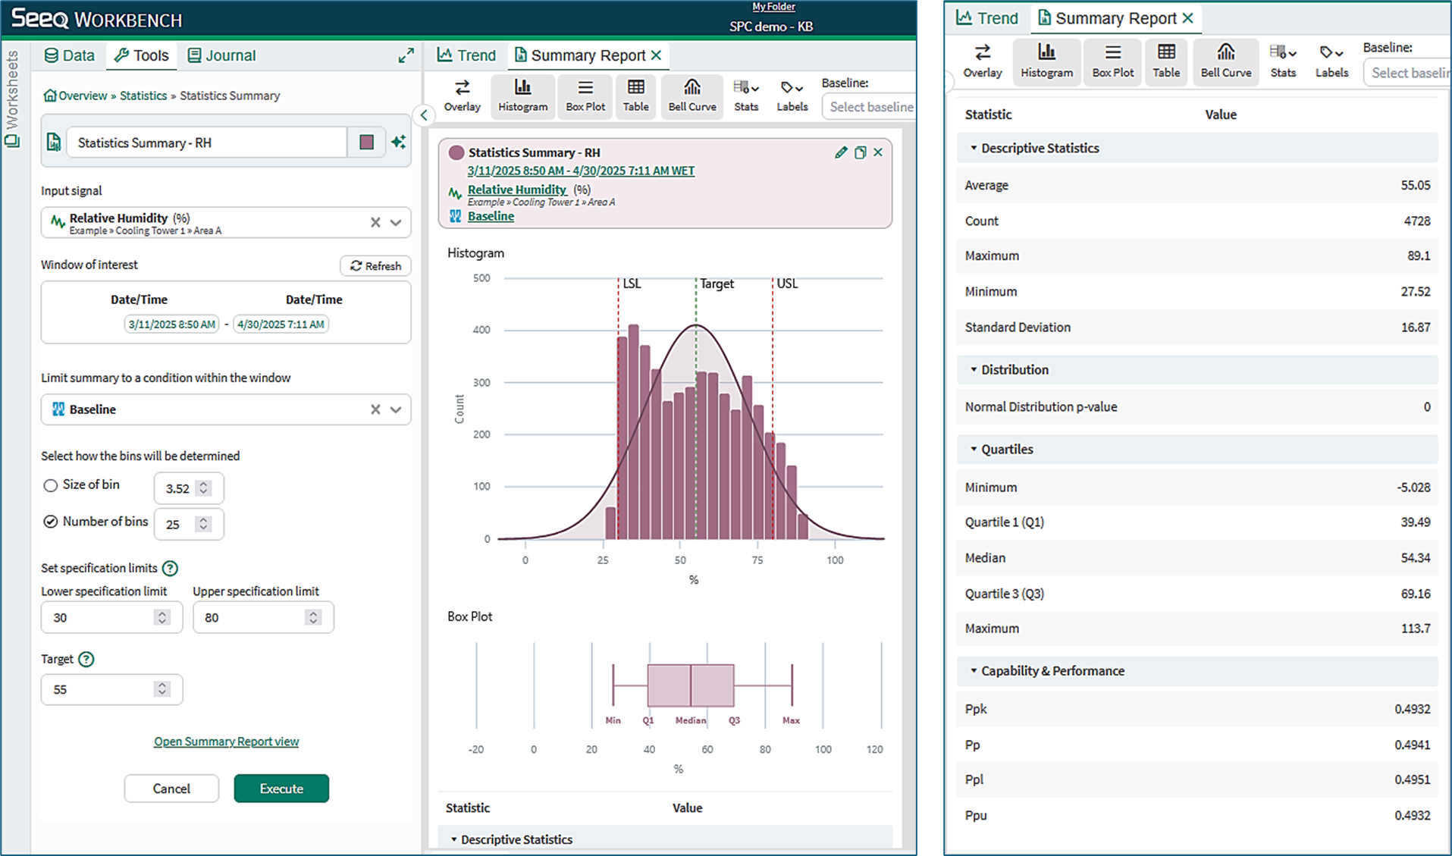Collapse the Quartiles section
Image resolution: width=1452 pixels, height=856 pixels.
pos(1196,450)
